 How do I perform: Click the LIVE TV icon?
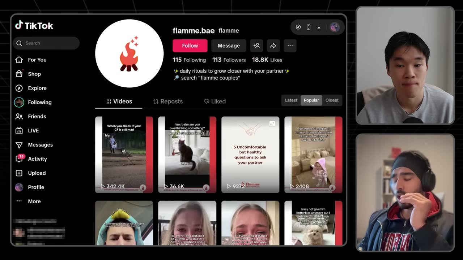point(19,130)
